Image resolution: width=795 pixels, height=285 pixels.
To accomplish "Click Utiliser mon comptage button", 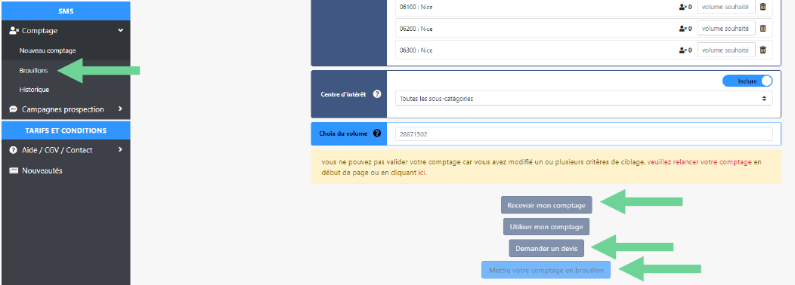I will pyautogui.click(x=546, y=227).
